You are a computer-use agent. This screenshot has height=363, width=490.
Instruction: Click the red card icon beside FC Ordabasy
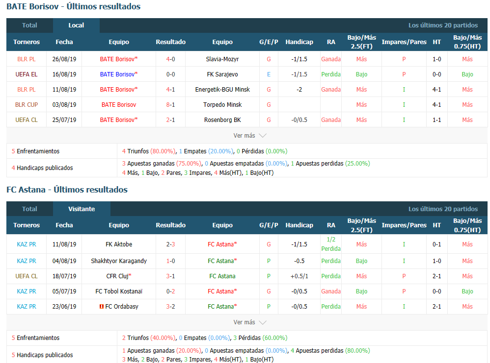(x=101, y=307)
